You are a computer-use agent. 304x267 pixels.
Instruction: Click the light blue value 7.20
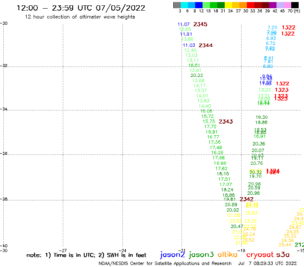pyautogui.click(x=272, y=28)
